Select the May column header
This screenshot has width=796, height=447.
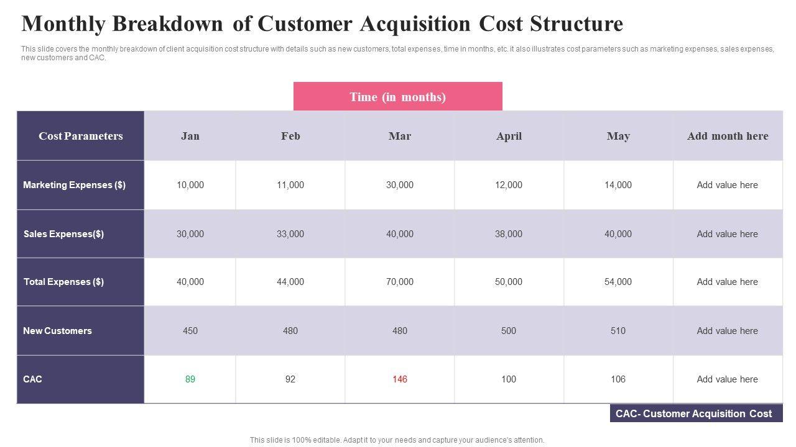click(618, 136)
